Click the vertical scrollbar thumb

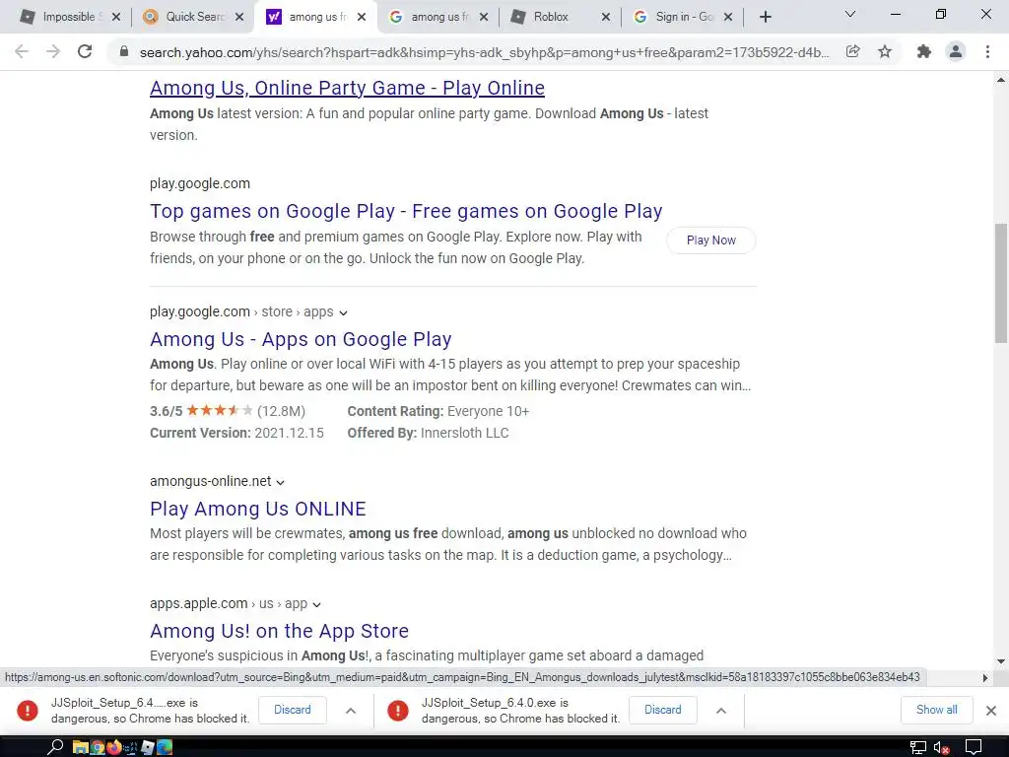(x=1001, y=283)
